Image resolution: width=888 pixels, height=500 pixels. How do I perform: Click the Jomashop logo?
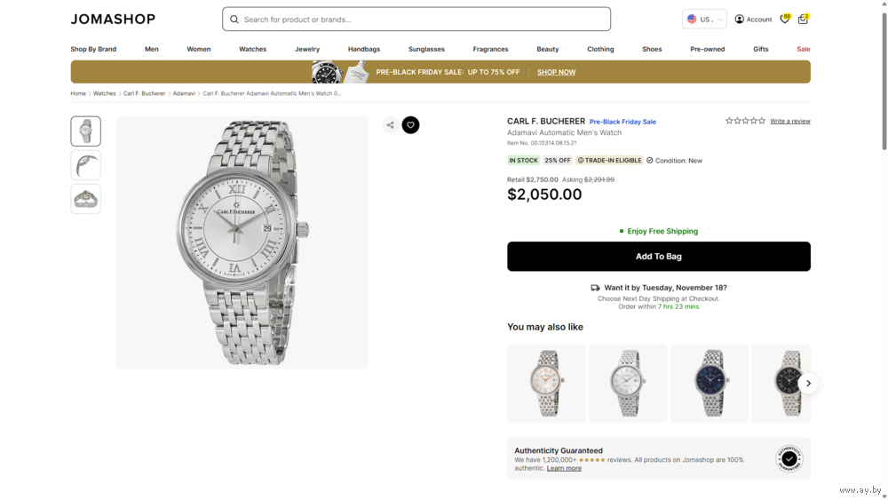tap(113, 20)
